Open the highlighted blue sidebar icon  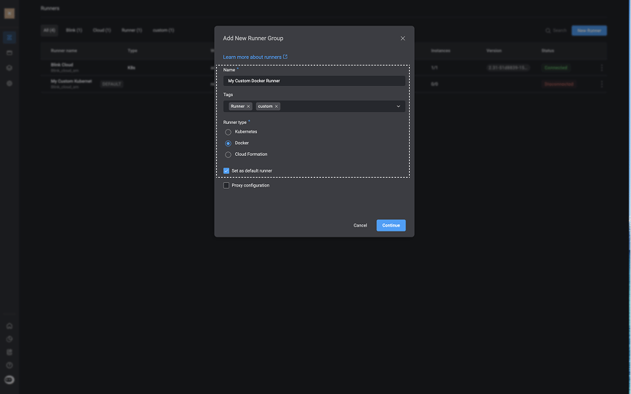pyautogui.click(x=9, y=37)
